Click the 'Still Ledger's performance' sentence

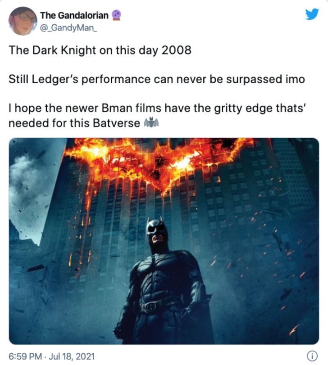pos(157,79)
